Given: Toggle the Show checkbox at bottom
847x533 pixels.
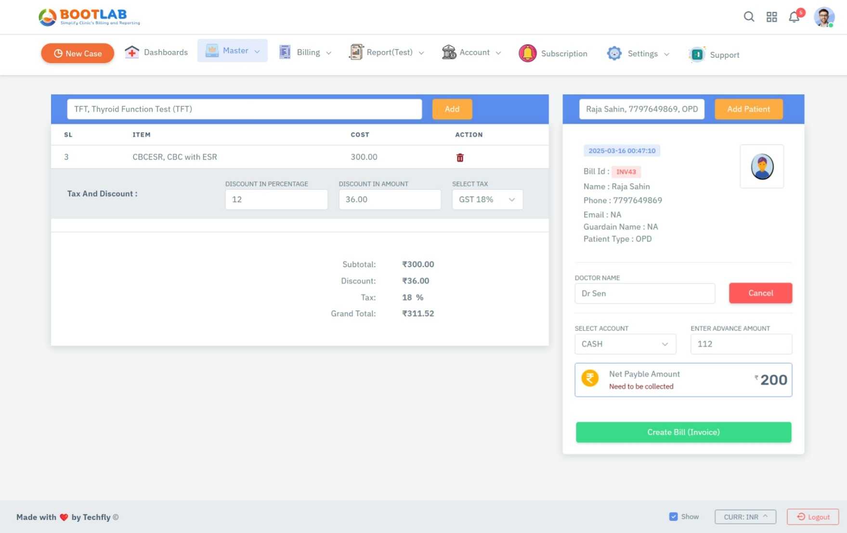Looking at the screenshot, I should pyautogui.click(x=673, y=516).
